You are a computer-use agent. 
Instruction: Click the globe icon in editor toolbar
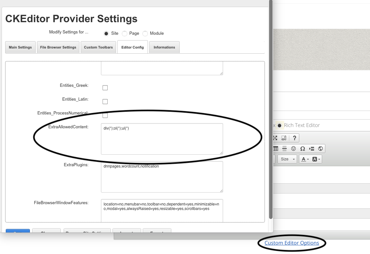pyautogui.click(x=320, y=149)
